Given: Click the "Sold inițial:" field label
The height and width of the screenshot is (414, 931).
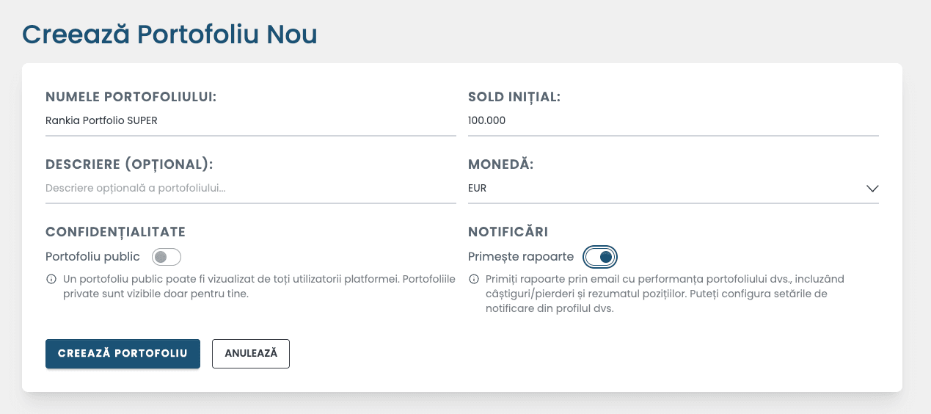Looking at the screenshot, I should [x=514, y=97].
